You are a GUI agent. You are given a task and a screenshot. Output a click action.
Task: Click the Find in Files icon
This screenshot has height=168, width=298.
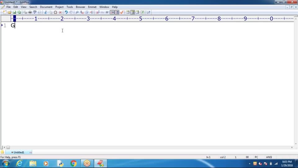point(87,12)
